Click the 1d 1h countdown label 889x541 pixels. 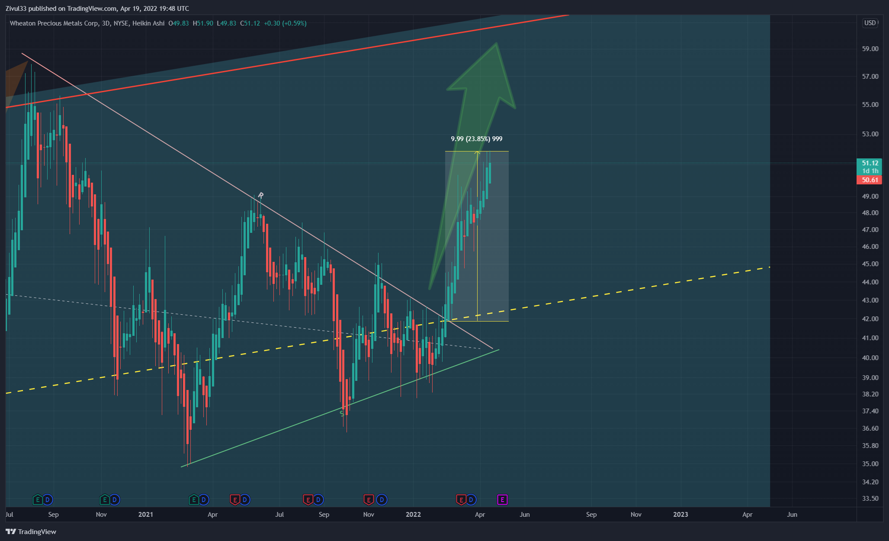click(870, 171)
